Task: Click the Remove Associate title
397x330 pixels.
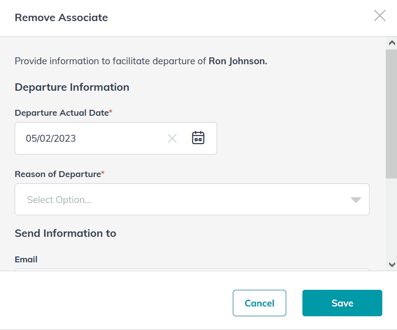Action: tap(61, 18)
